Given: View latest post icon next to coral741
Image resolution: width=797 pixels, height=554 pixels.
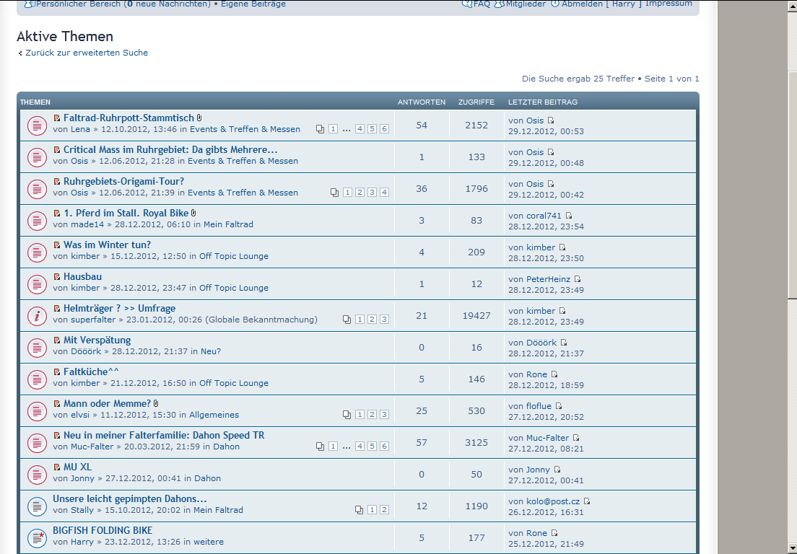Looking at the screenshot, I should pos(569,216).
